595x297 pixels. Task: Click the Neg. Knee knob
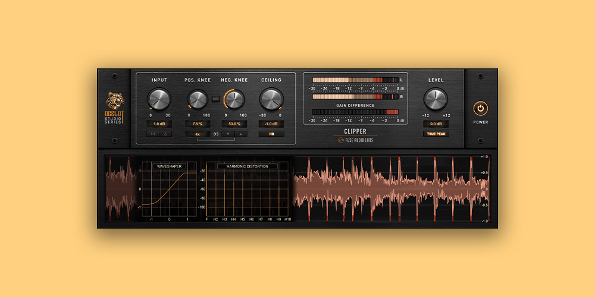pos(234,99)
